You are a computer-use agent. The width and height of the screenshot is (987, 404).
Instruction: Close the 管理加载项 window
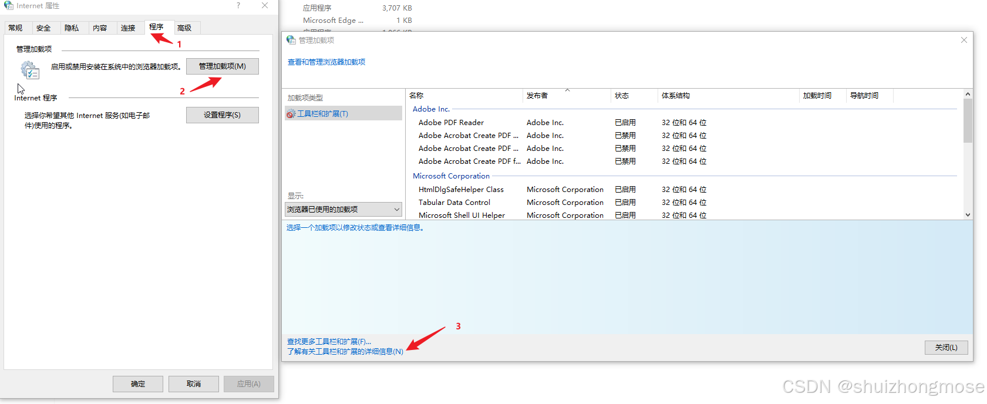click(x=964, y=40)
